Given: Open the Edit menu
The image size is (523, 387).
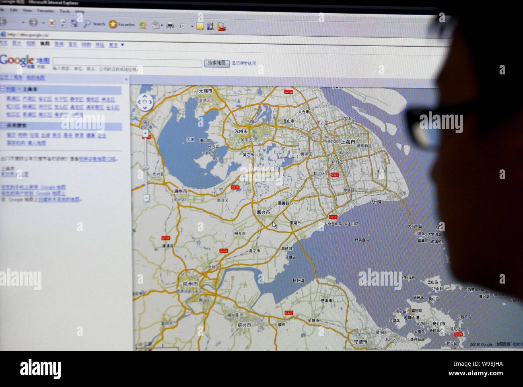Looking at the screenshot, I should point(13,10).
